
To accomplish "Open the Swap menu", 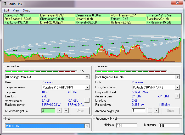I will [x=26, y=10].
